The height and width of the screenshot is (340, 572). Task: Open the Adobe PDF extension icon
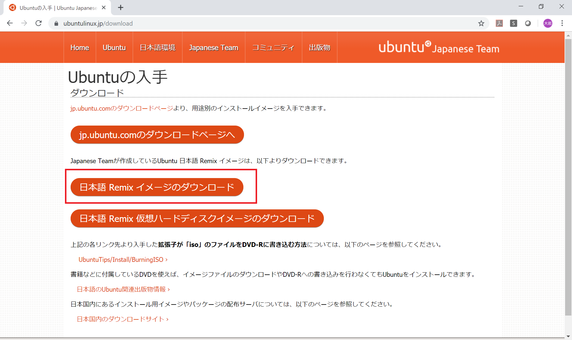point(499,23)
